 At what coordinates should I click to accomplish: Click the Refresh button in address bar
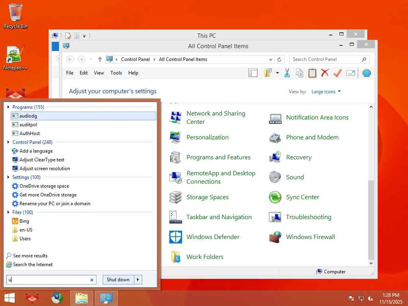coord(279,59)
